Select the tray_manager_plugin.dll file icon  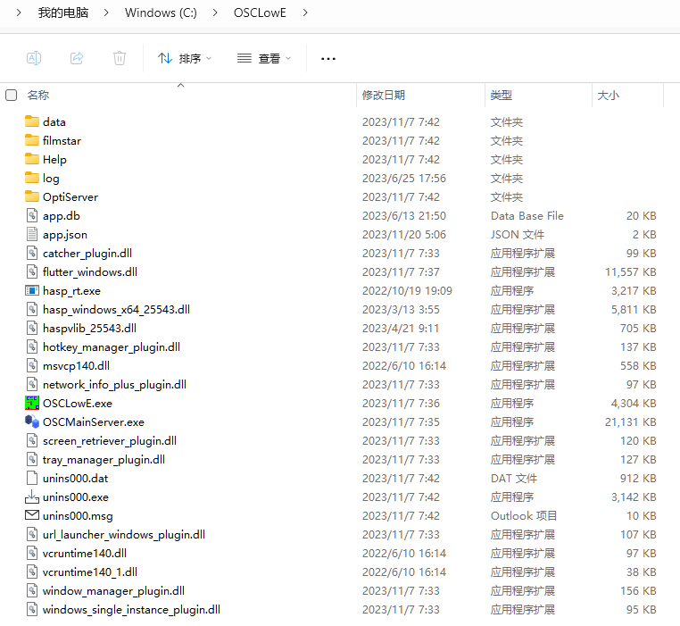click(32, 459)
